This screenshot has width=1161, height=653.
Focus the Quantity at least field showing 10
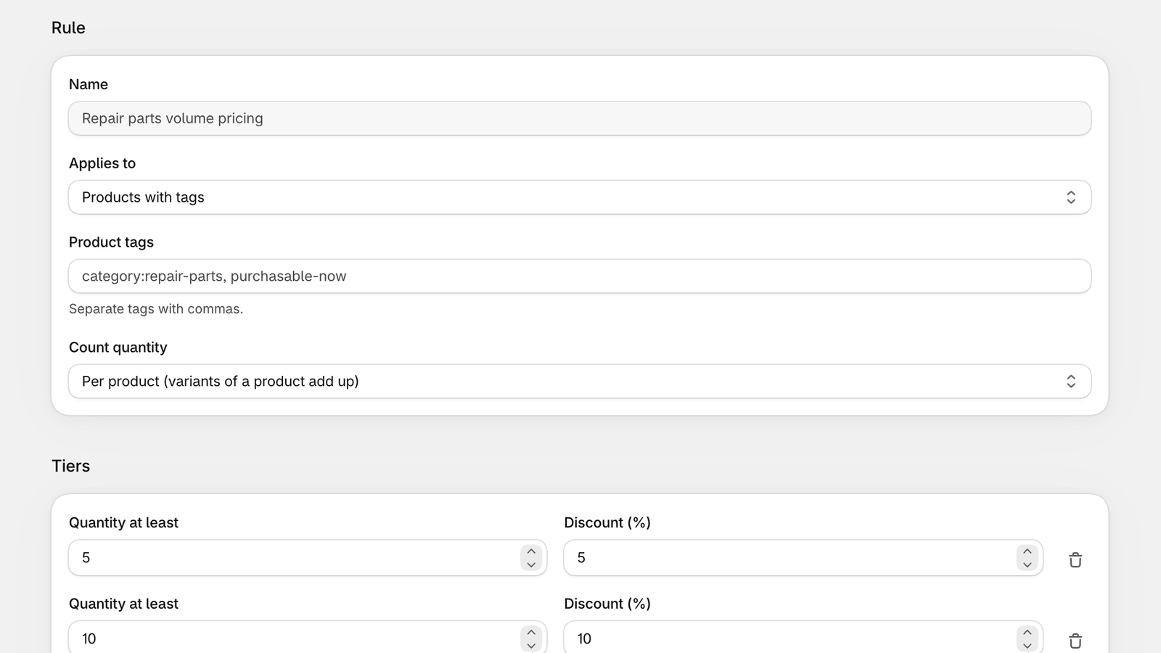point(308,637)
